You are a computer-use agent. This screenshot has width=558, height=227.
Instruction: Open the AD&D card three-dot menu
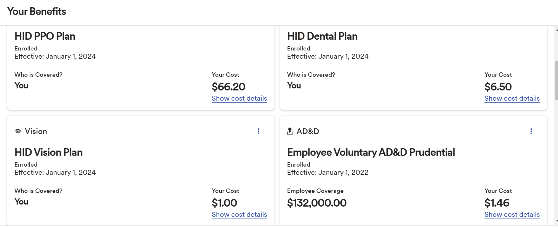click(531, 131)
